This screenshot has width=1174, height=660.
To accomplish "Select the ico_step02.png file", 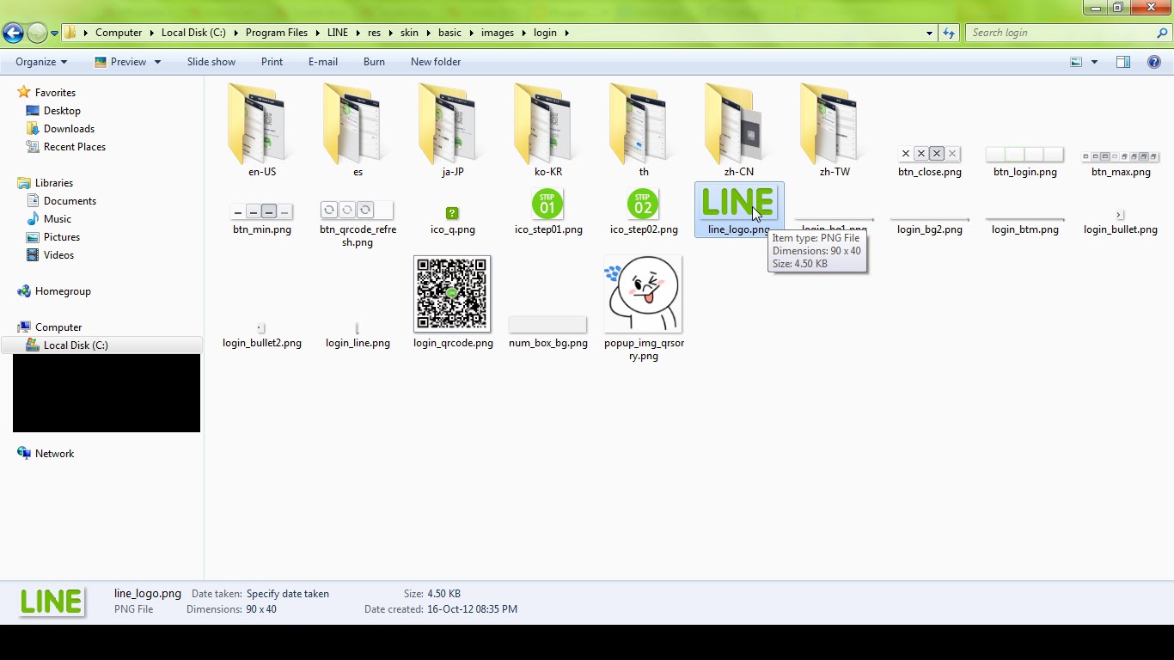I will pos(643,205).
